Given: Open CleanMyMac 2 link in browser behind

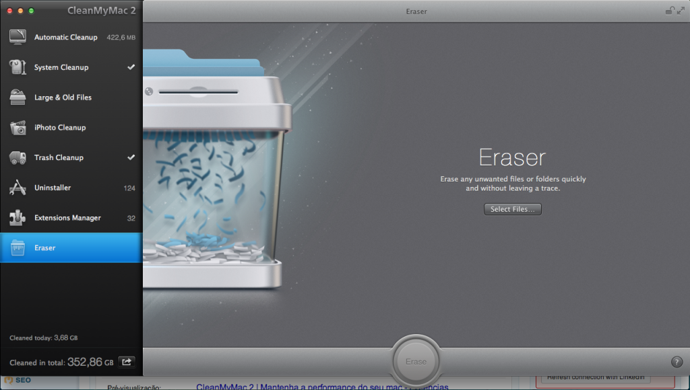Looking at the screenshot, I should pos(322,387).
